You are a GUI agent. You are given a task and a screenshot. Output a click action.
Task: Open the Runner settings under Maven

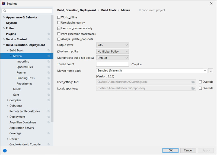tap(21, 73)
